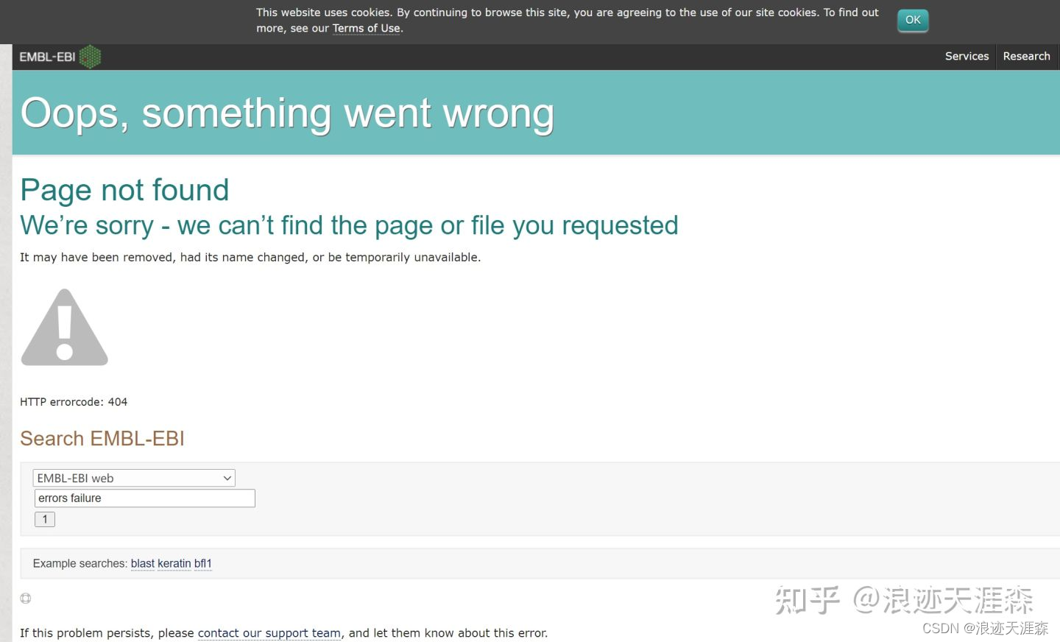Click the 'Page not found' heading
Viewport: 1060px width, 642px height.
pos(124,190)
